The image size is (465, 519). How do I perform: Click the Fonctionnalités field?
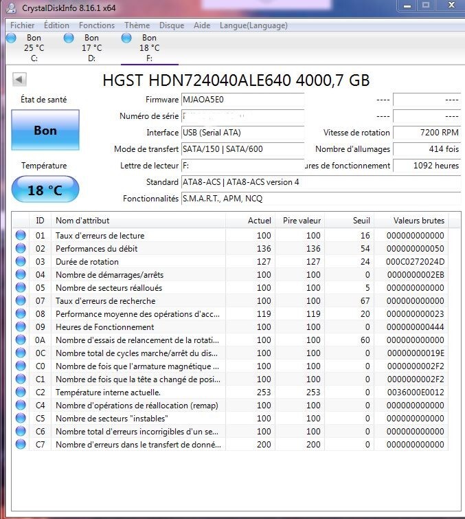[x=321, y=199]
